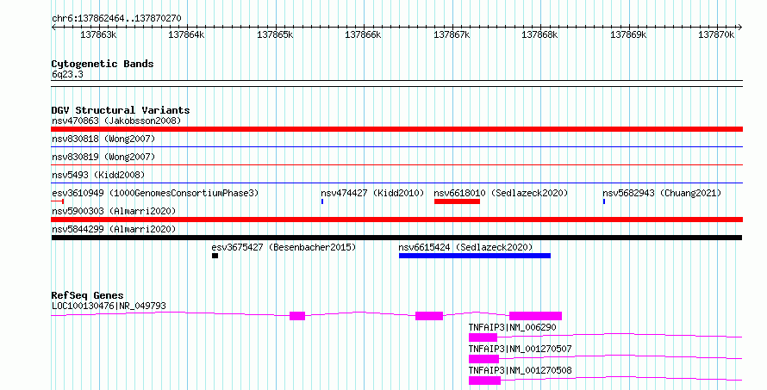Click the DGV Structural Variants track title

tap(121, 110)
